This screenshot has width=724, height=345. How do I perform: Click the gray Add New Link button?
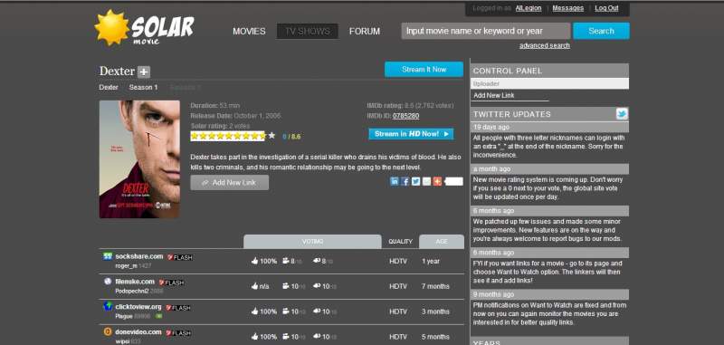[230, 182]
